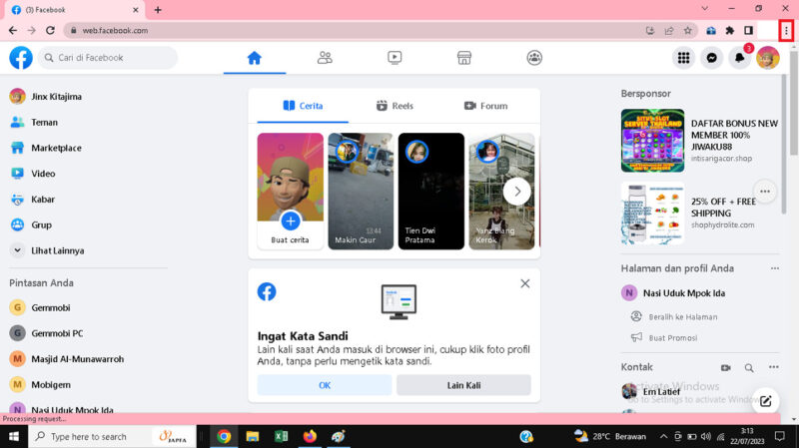Screen dimensions: 799x448
Task: Click the Facebook logo
Action: (21, 58)
